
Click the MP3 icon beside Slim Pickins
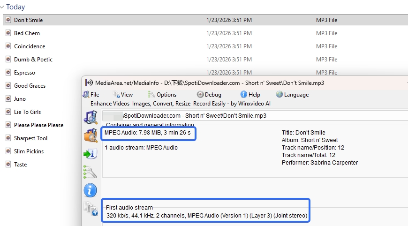(x=8, y=151)
